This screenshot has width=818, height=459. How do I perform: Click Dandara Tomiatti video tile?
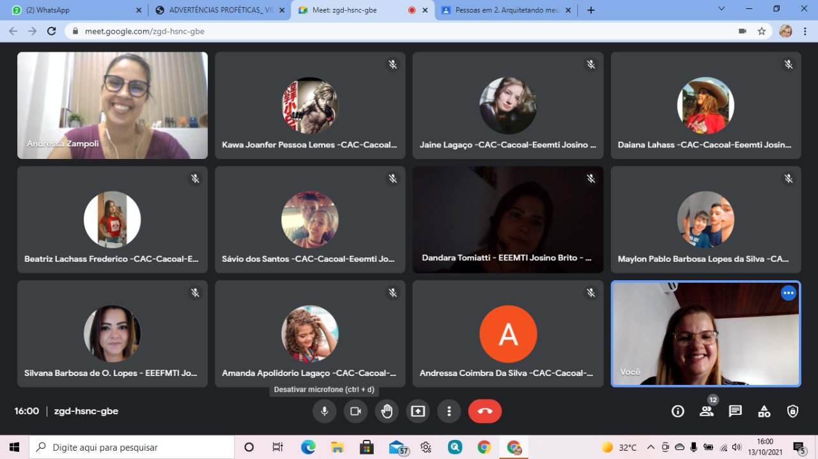pos(508,220)
